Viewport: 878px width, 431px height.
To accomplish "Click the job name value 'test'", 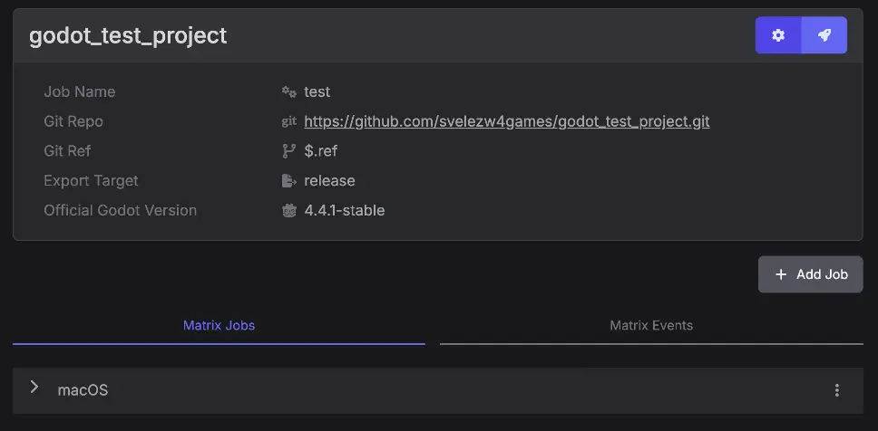I will click(x=317, y=91).
